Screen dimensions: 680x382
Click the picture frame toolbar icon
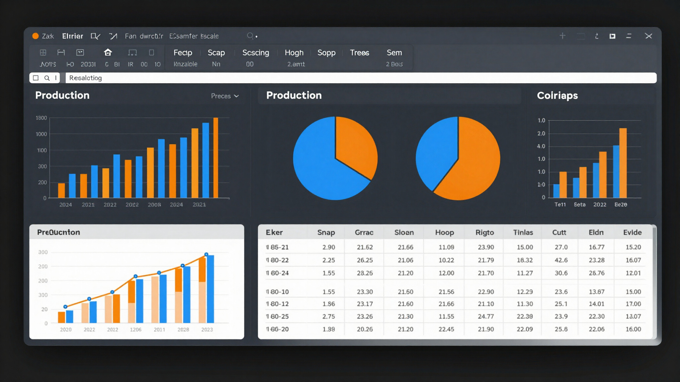coord(80,52)
